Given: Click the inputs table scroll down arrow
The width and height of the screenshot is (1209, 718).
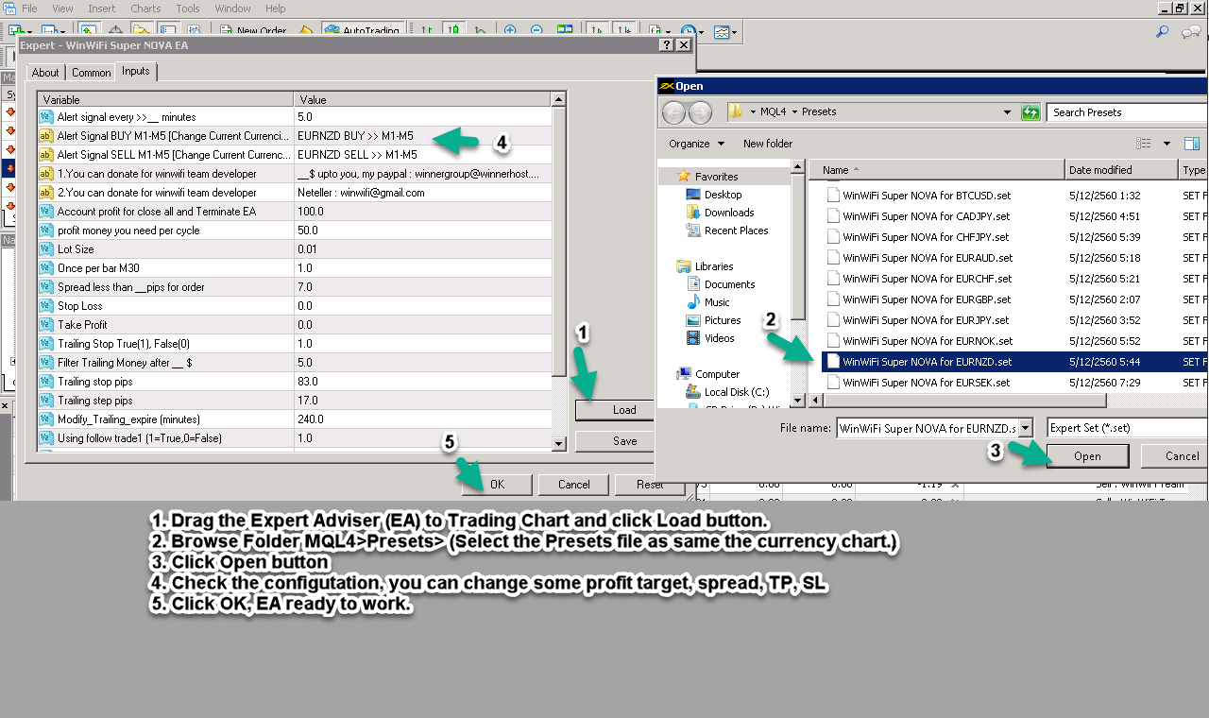Looking at the screenshot, I should tap(559, 443).
